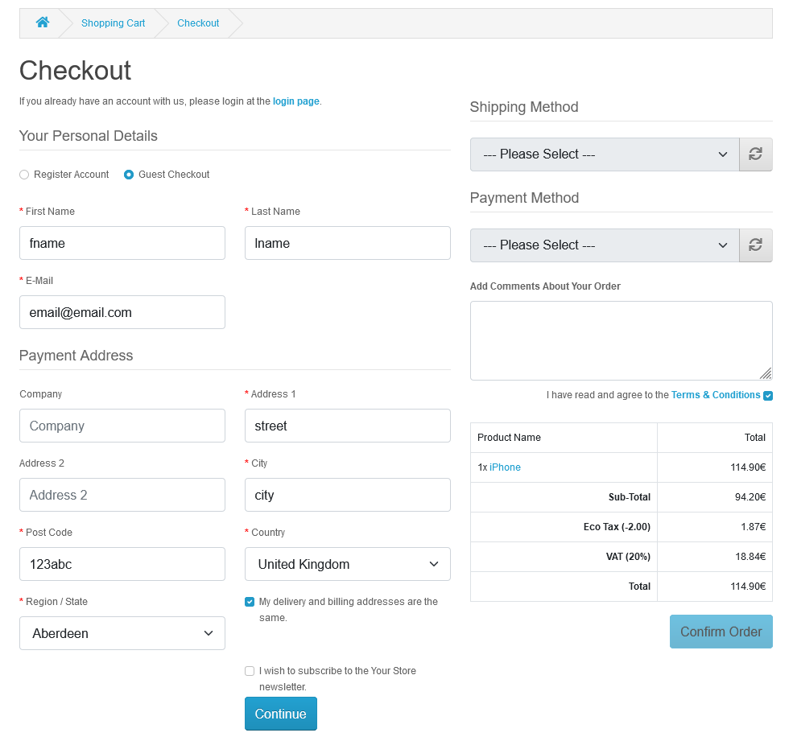Reload the payment method options

756,245
